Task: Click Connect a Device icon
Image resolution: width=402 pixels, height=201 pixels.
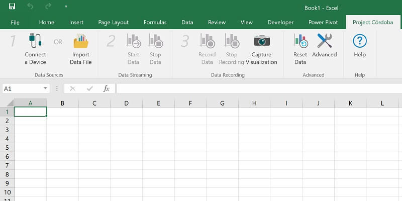Action: [x=35, y=41]
